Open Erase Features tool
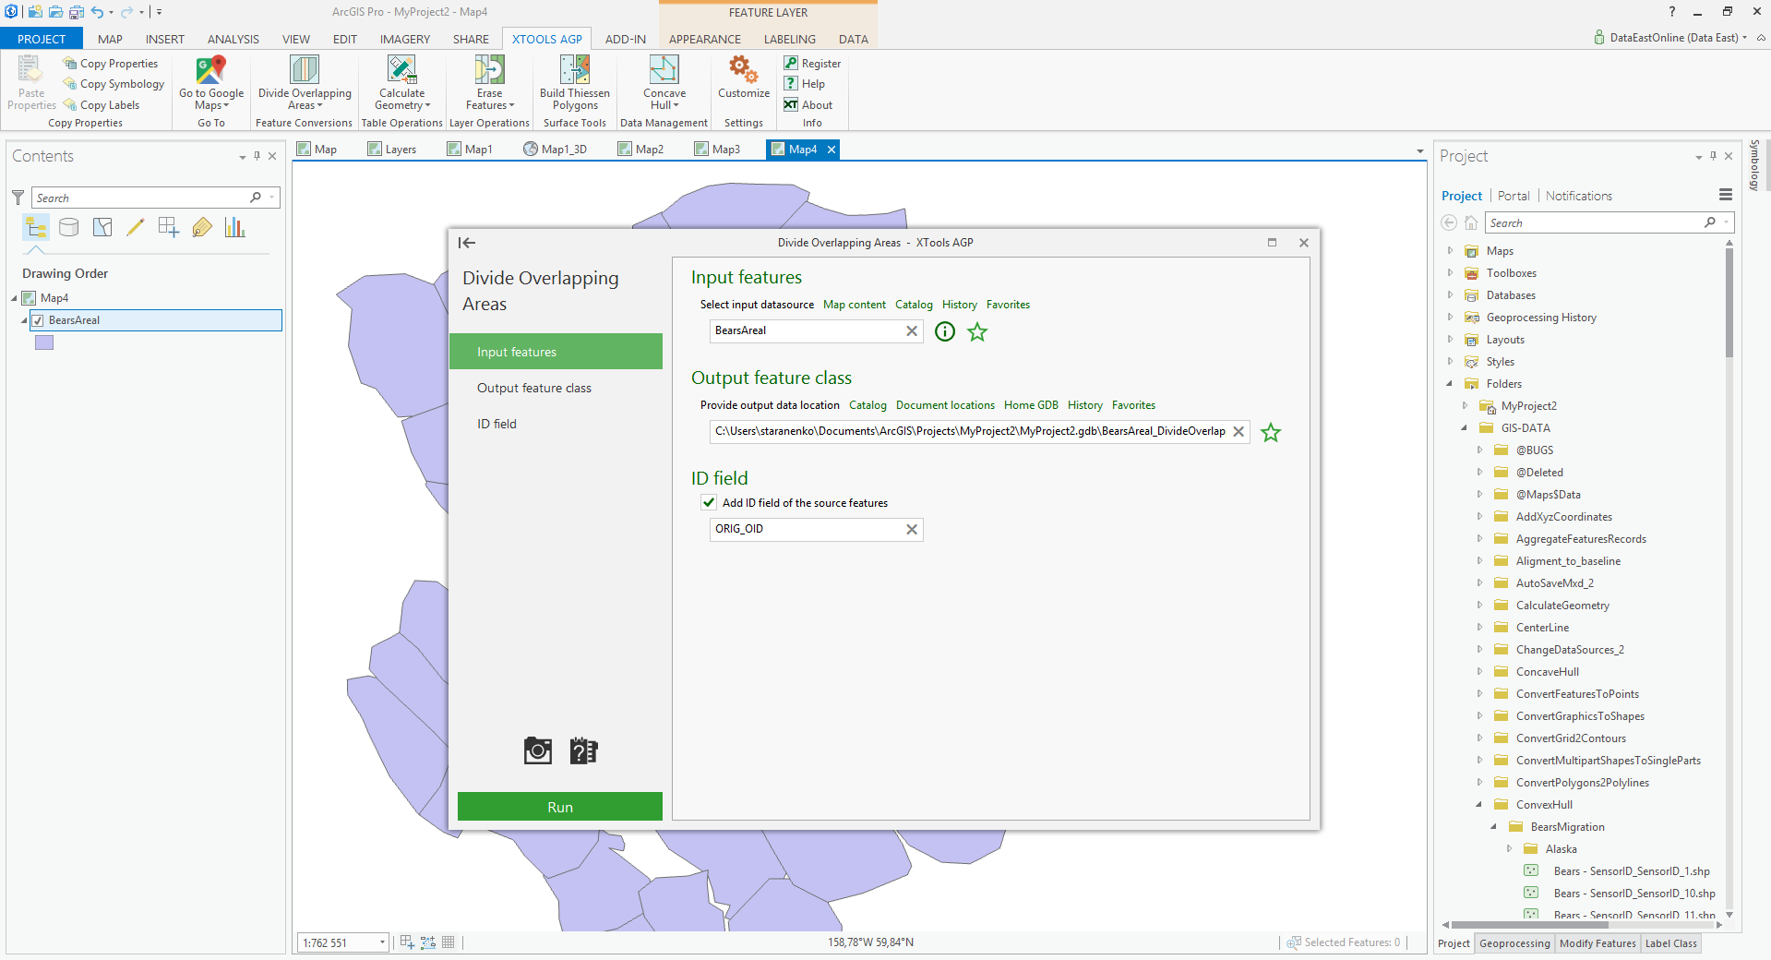Viewport: 1771px width, 960px height. click(490, 83)
